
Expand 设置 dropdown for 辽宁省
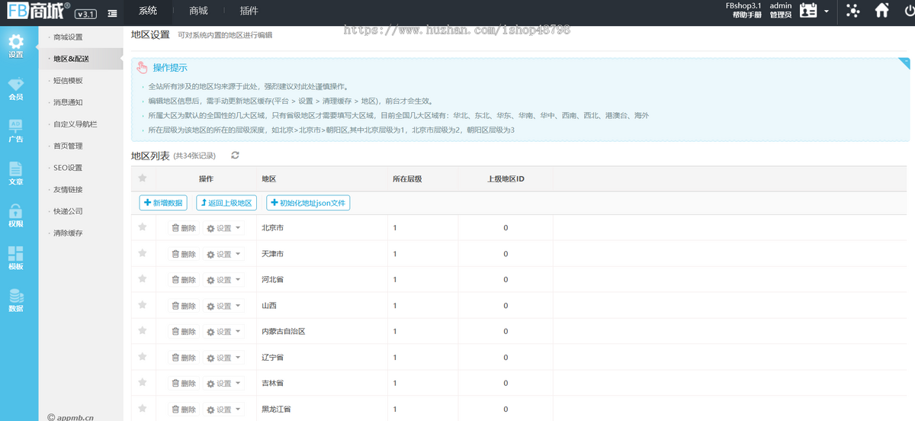[x=223, y=358]
